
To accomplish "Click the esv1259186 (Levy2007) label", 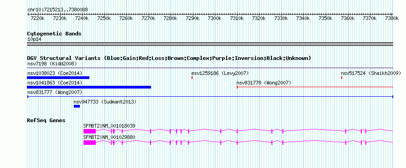I will click(220, 73).
